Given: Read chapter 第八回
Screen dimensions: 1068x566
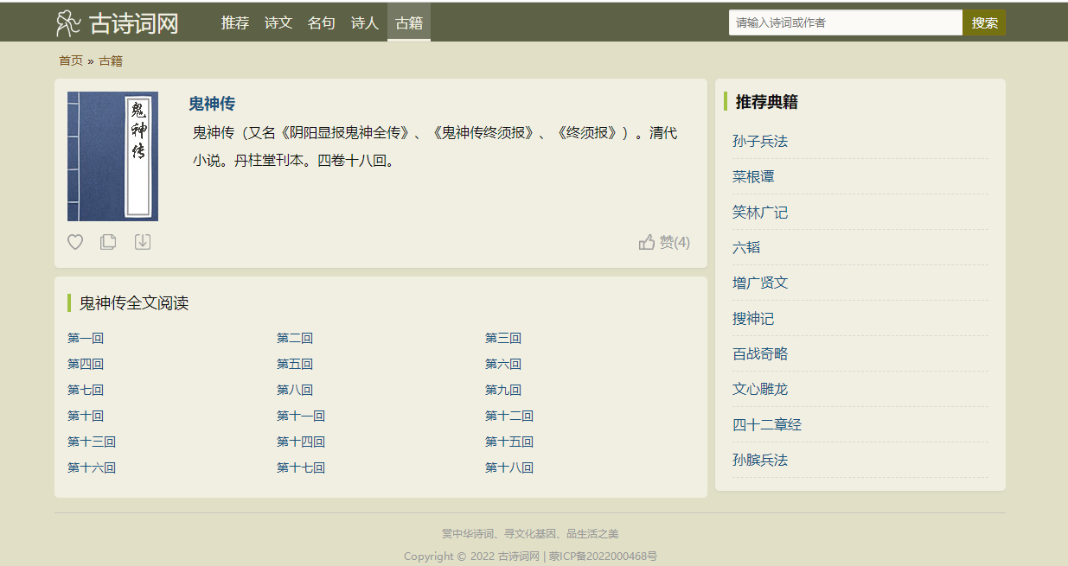Looking at the screenshot, I should pyautogui.click(x=295, y=390).
